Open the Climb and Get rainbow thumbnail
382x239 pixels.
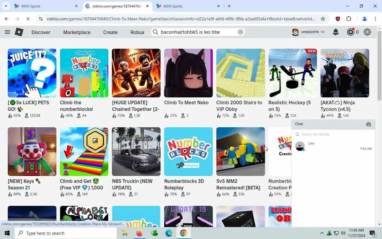pos(84,151)
